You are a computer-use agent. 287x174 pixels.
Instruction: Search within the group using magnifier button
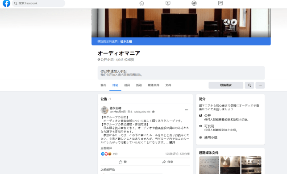tap(250, 85)
